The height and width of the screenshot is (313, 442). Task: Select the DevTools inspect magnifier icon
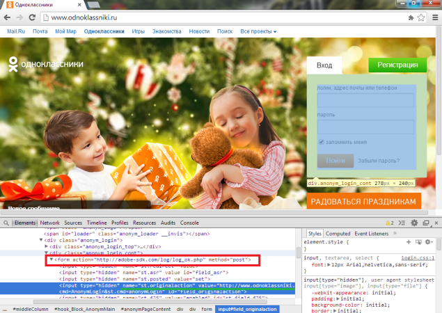(x=6, y=223)
